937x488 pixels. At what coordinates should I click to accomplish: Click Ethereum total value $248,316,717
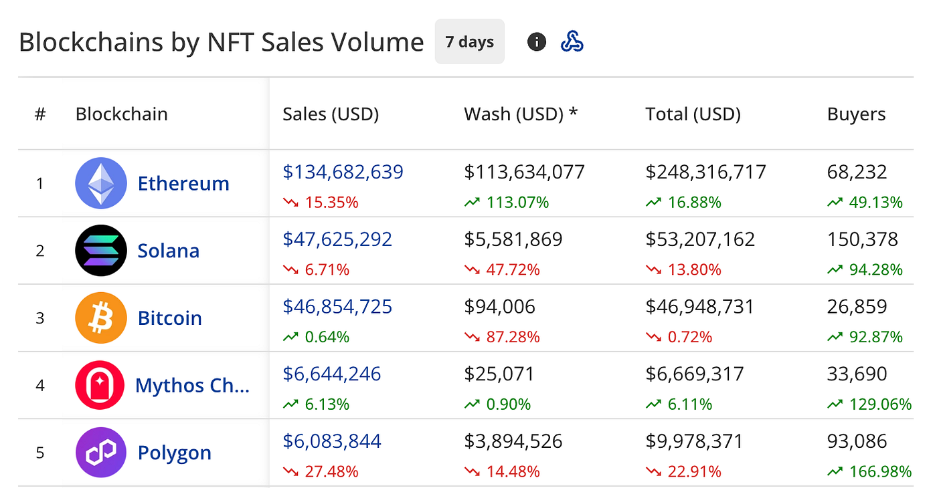706,172
